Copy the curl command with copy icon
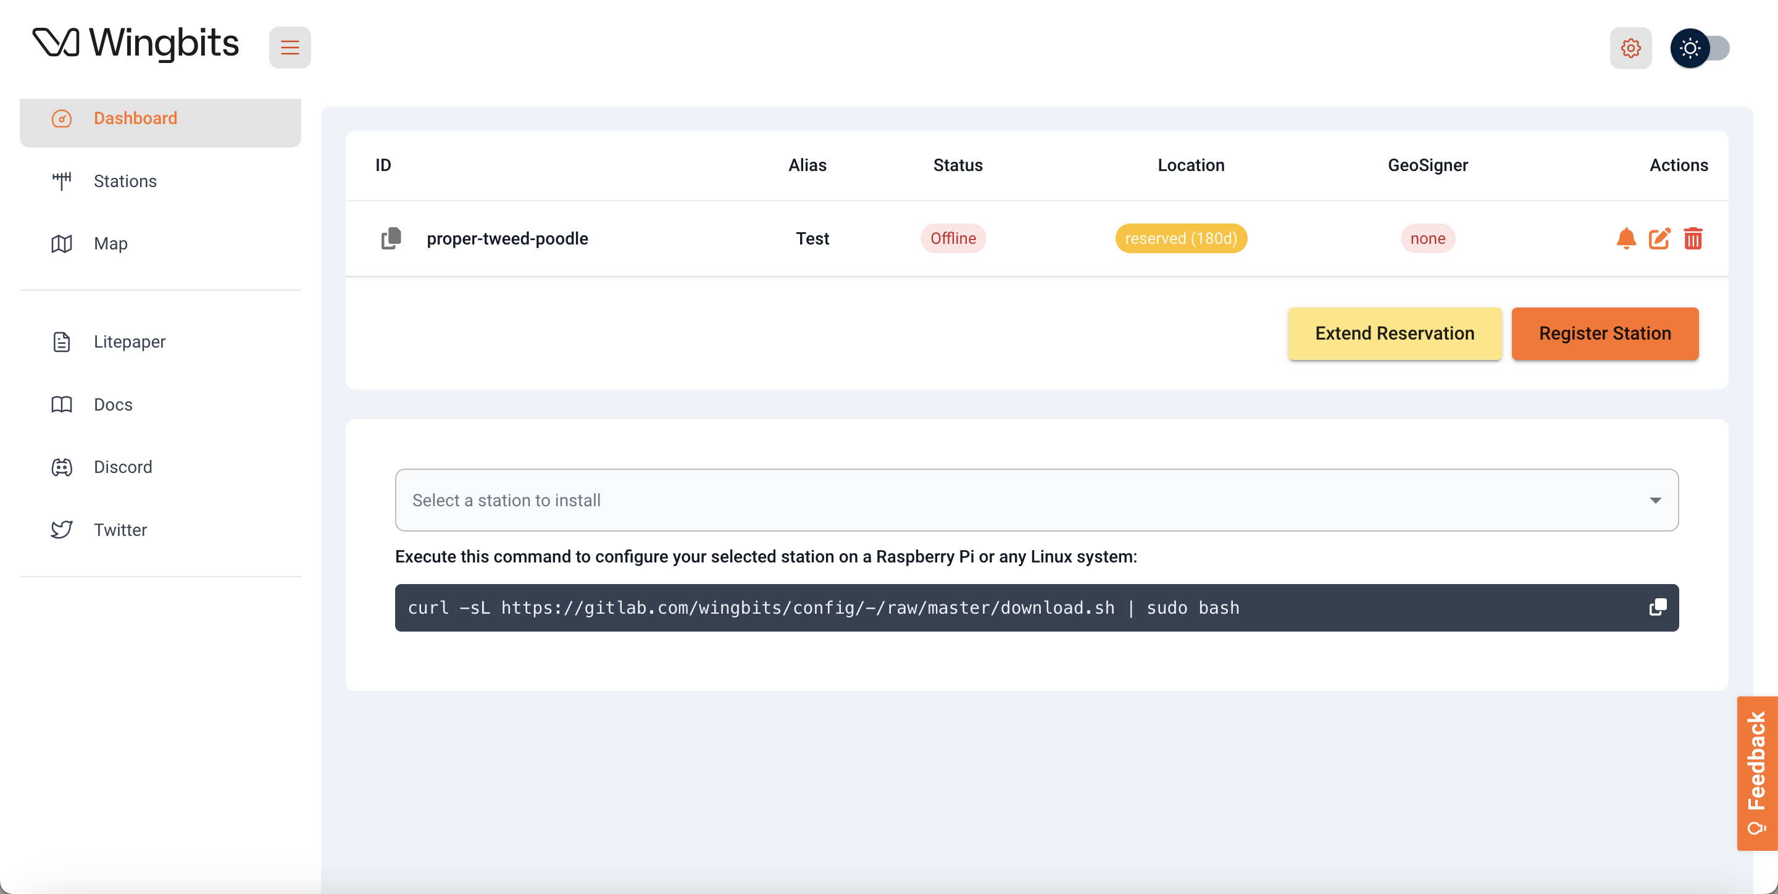Screen dimensions: 1778x894 coord(1657,608)
